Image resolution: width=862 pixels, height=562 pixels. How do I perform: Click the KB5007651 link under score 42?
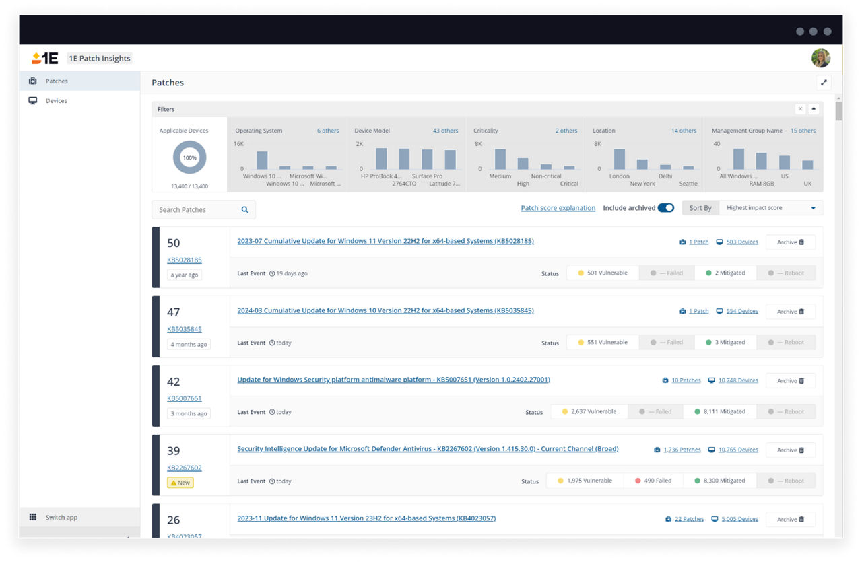[x=184, y=398]
